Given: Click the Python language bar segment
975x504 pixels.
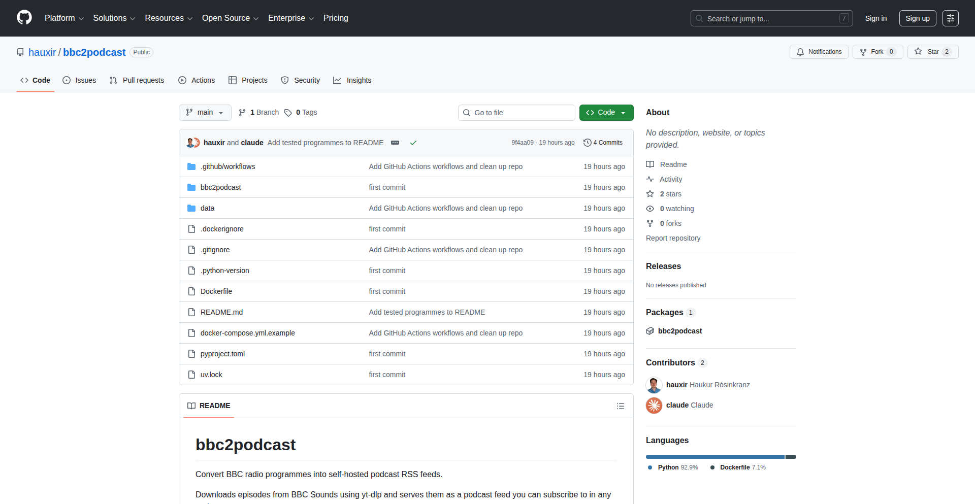Looking at the screenshot, I should click(715, 457).
